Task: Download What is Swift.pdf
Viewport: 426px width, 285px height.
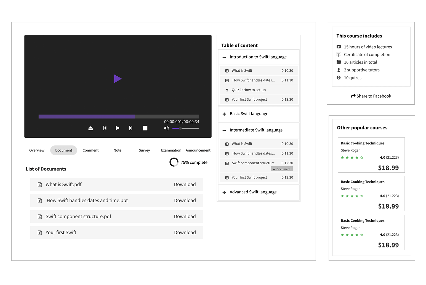Action: tap(185, 184)
